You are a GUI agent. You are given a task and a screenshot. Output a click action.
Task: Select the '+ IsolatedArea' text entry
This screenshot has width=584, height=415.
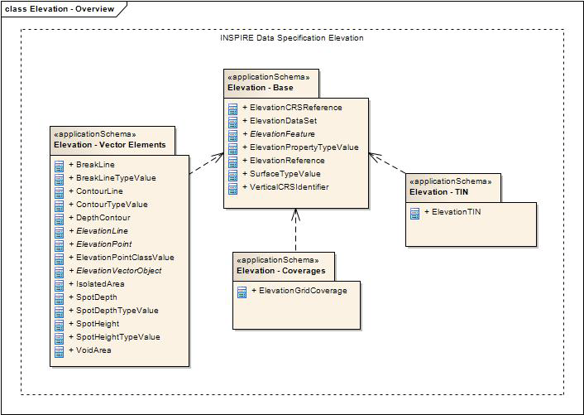point(97,284)
